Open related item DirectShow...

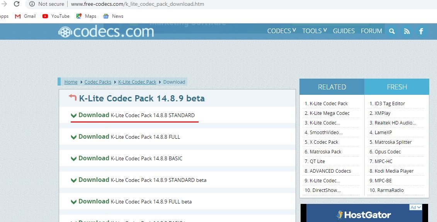pyautogui.click(x=323, y=190)
